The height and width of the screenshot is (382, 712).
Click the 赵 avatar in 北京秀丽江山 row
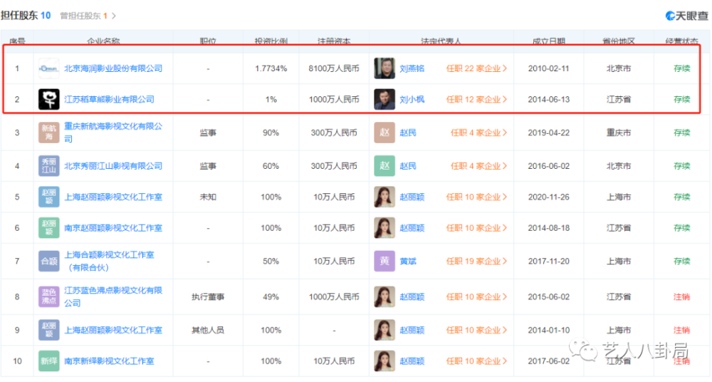[x=384, y=166]
